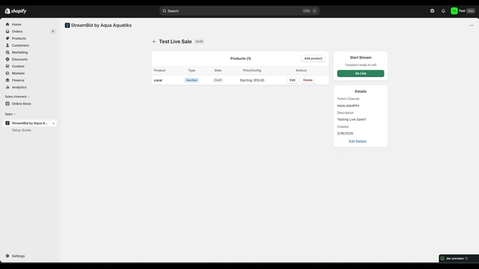Edit the coral product
479x269 pixels.
(x=292, y=80)
